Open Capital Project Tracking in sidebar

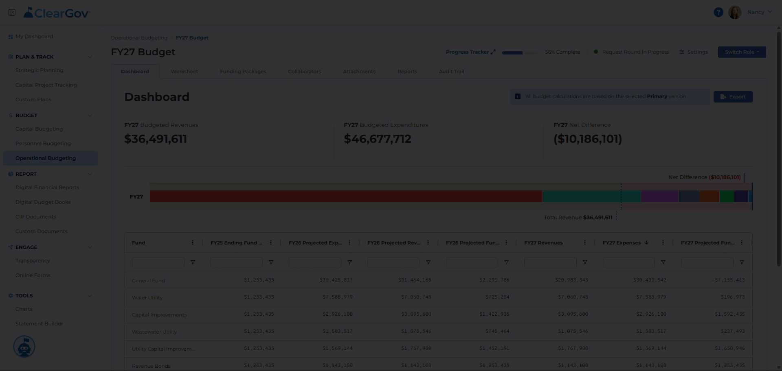[x=46, y=85]
